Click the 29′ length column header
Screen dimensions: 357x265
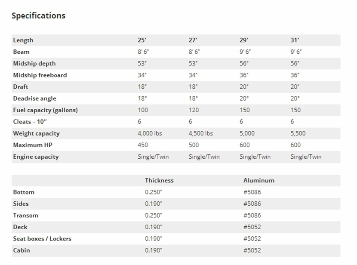click(x=244, y=40)
